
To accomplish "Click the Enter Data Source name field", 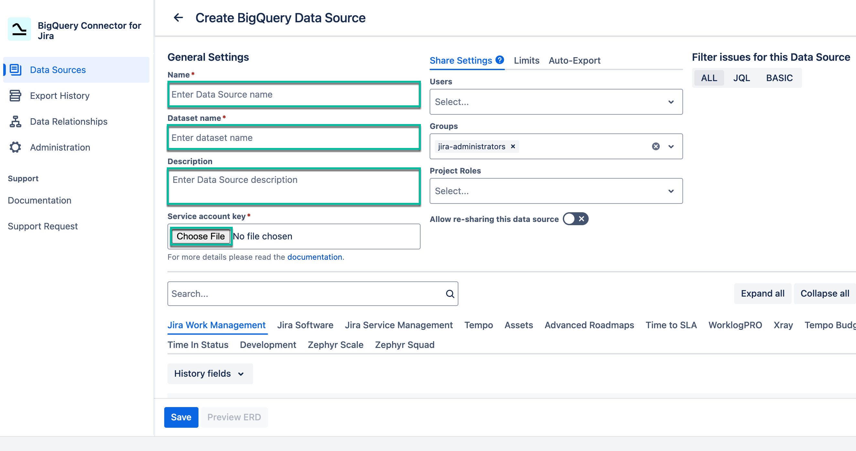I will coord(294,95).
